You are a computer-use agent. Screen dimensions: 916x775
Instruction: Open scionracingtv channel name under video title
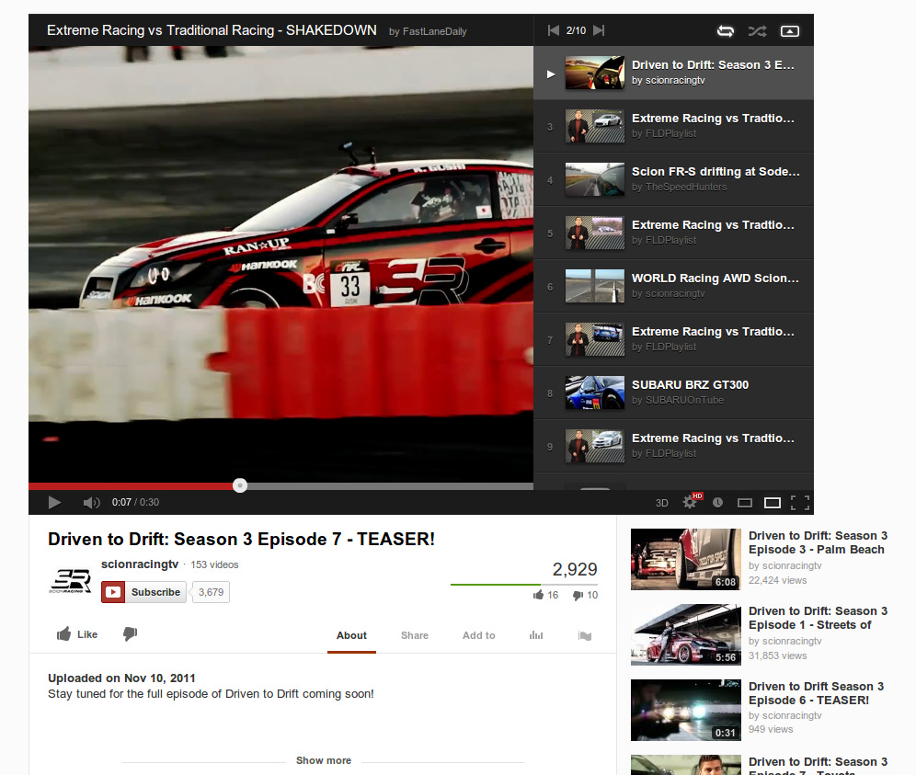[x=140, y=564]
